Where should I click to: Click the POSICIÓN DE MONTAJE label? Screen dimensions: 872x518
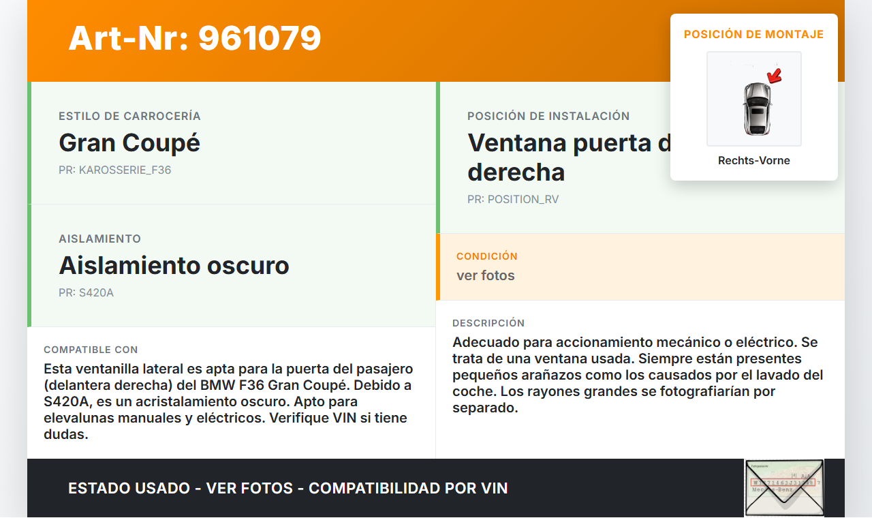[754, 34]
